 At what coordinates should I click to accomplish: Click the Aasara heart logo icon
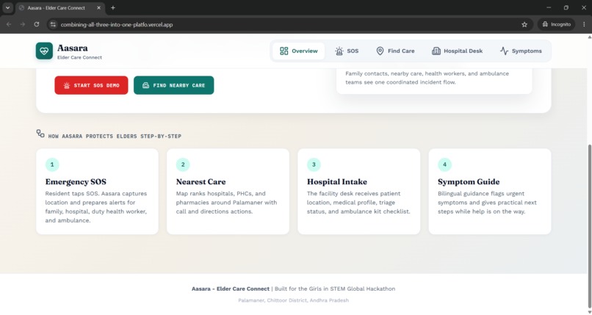(44, 51)
